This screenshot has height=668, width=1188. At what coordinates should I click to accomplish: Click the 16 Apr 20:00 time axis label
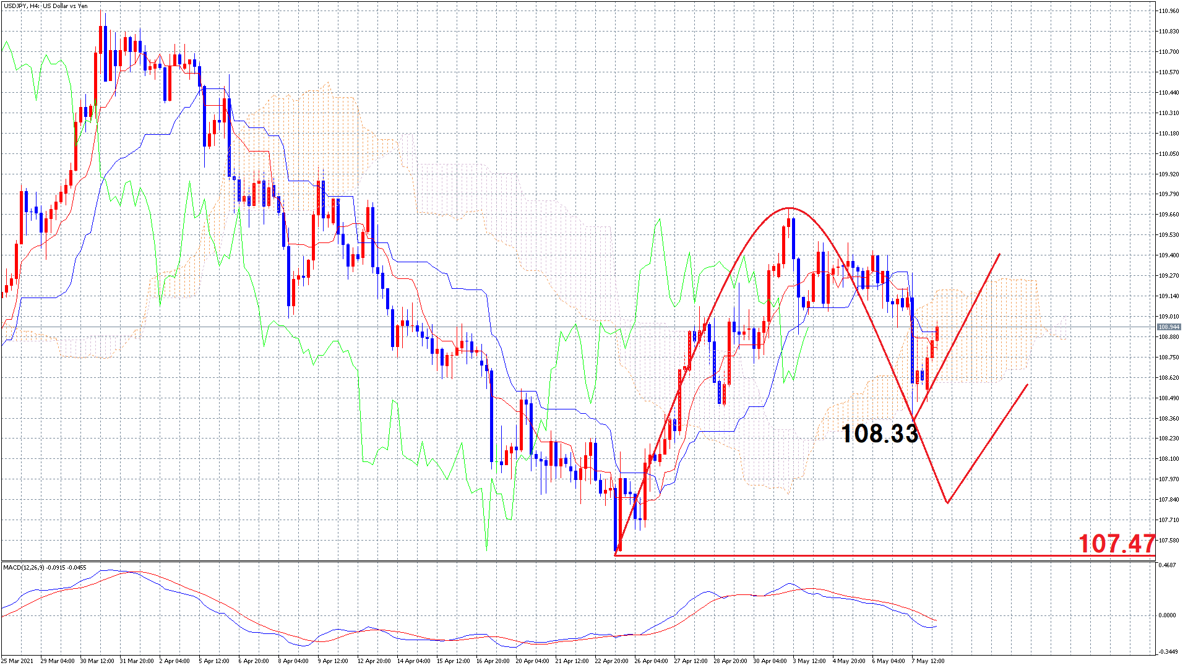tap(493, 661)
